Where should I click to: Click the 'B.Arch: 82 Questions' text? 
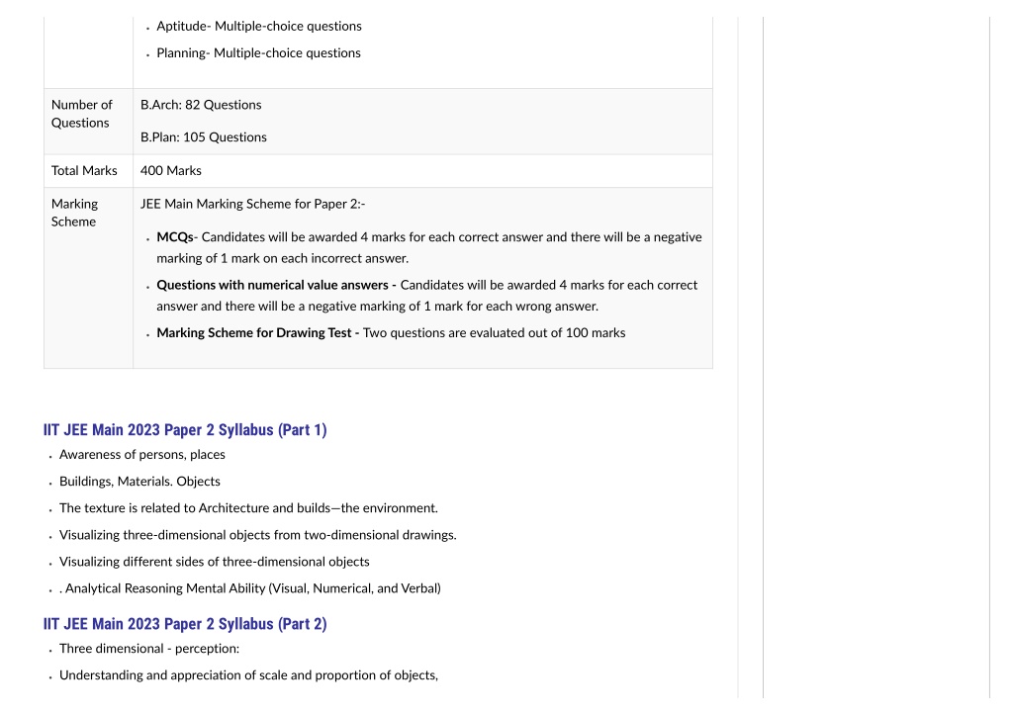[201, 105]
